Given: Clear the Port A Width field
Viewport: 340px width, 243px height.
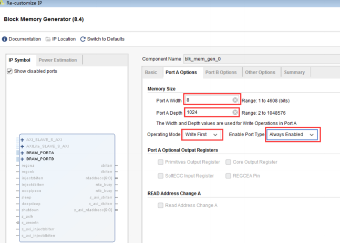Looking at the screenshot, I should tap(235, 100).
